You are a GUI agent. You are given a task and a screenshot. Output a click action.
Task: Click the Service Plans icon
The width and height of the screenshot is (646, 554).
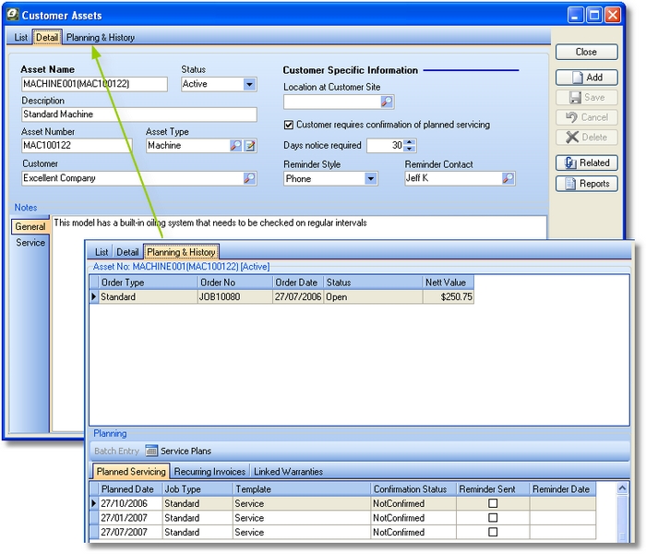[x=152, y=452]
